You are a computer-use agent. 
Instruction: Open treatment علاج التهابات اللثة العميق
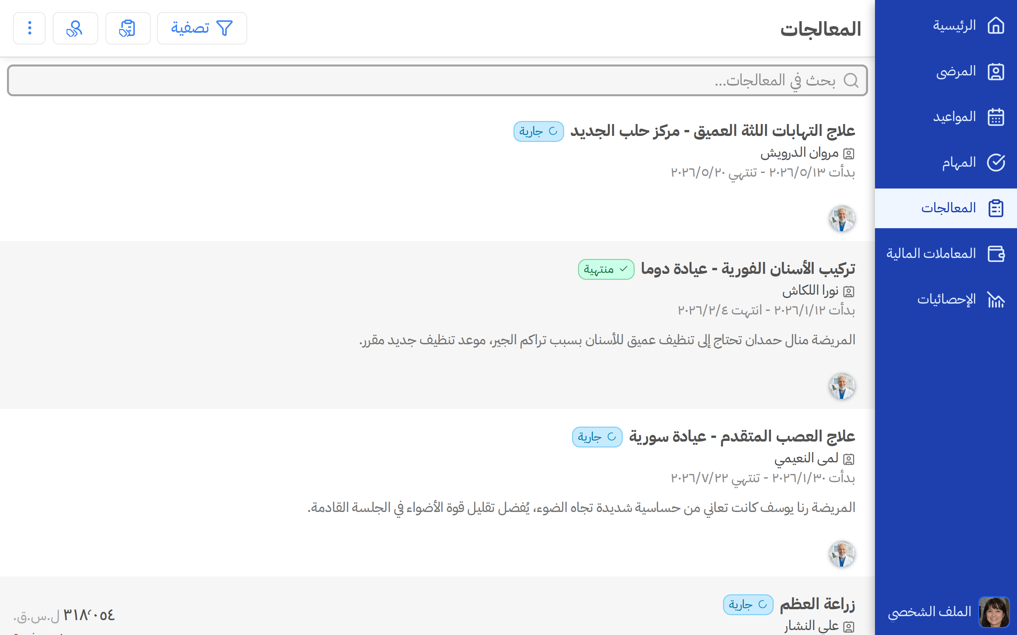(712, 131)
